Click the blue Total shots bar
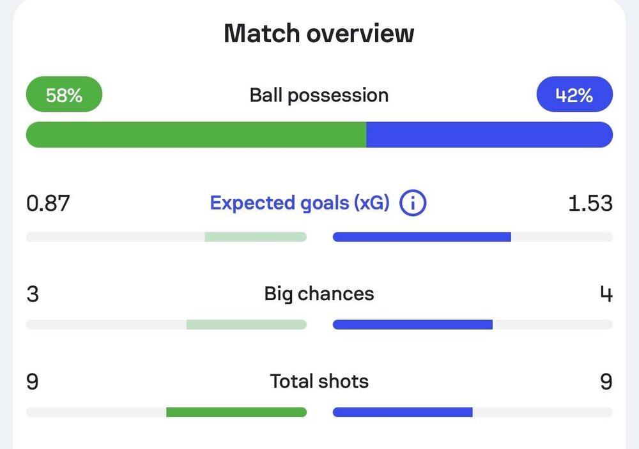This screenshot has height=449, width=639. coord(403,412)
